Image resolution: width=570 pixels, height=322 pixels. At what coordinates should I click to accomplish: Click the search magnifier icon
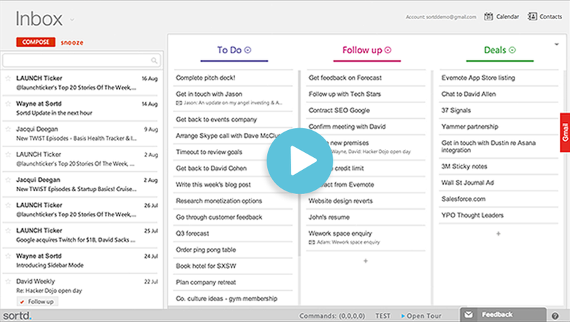tap(154, 61)
